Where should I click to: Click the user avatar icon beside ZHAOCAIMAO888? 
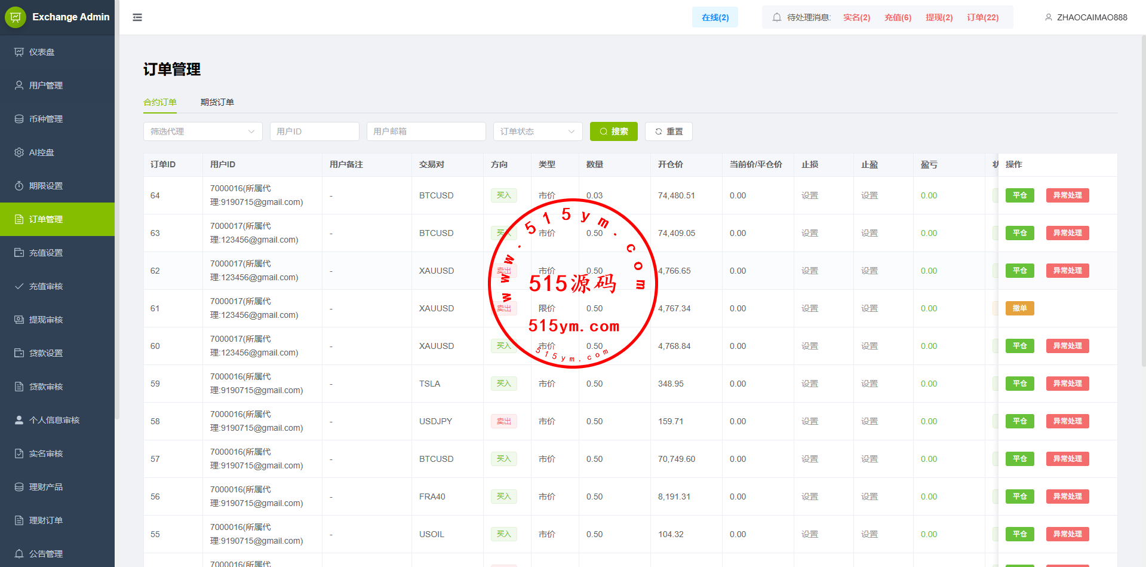(x=1048, y=17)
